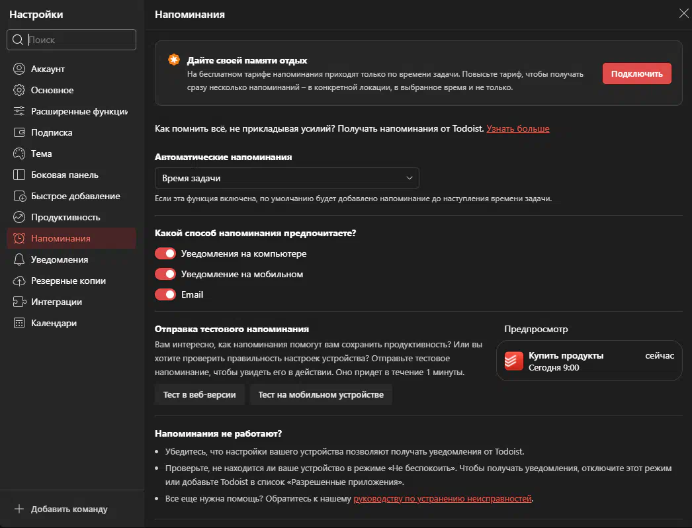Open the руководству по устранению неисправностей link
692x528 pixels.
pyautogui.click(x=443, y=498)
